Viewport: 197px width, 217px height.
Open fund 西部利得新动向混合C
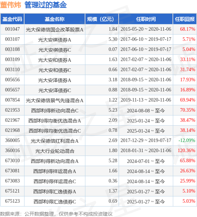[55, 111]
